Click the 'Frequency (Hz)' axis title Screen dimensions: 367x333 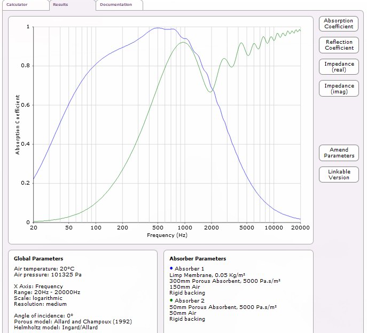click(x=167, y=235)
